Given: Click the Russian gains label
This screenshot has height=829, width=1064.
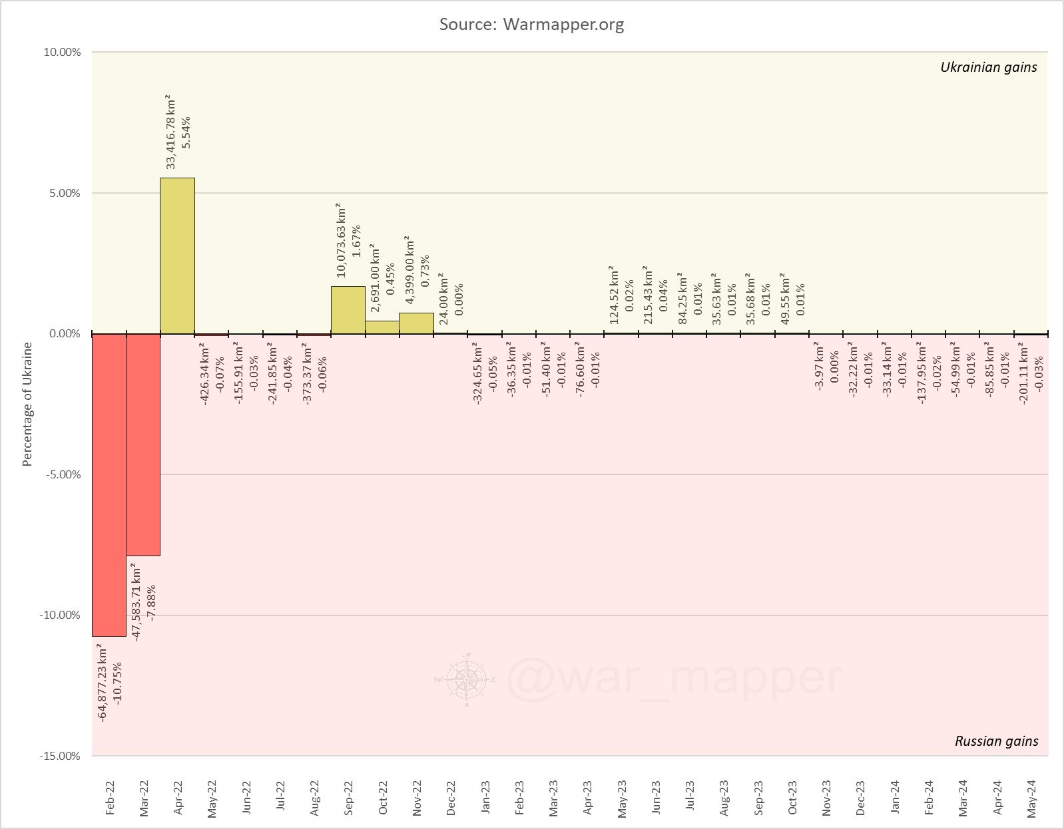Looking at the screenshot, I should (996, 741).
